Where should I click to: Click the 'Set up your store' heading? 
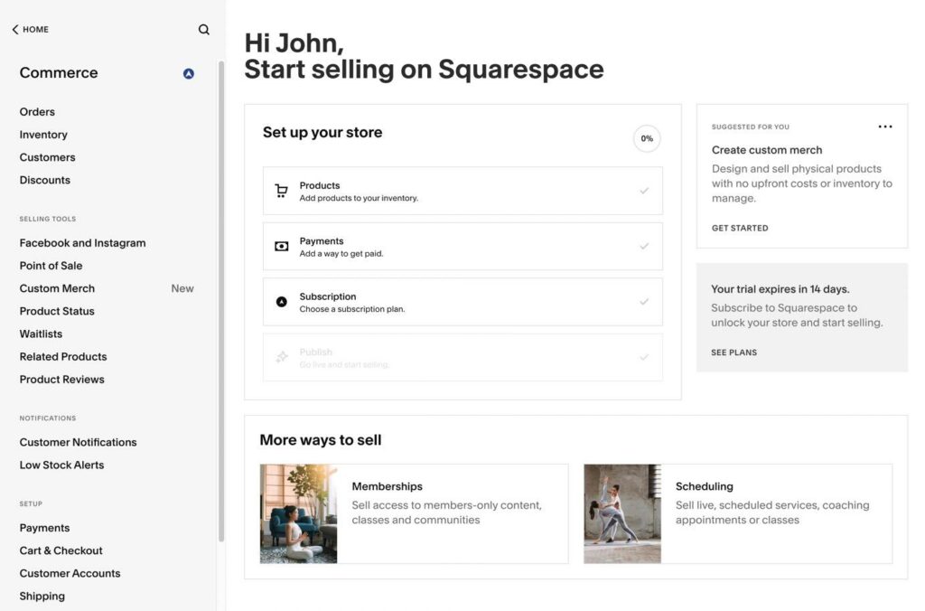pos(322,132)
